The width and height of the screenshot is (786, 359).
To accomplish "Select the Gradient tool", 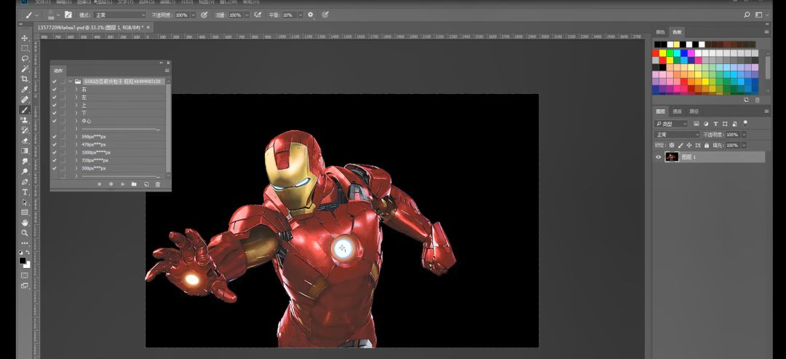I will 25,151.
